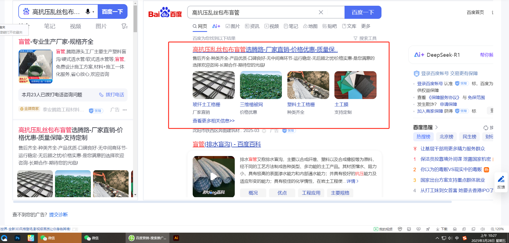
Task: Open 详情 link in the encyclopedia snippet
Action: click(x=352, y=181)
